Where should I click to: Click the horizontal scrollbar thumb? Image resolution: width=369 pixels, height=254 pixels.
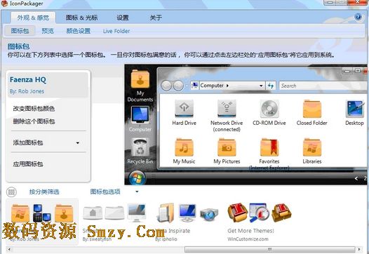269,249
